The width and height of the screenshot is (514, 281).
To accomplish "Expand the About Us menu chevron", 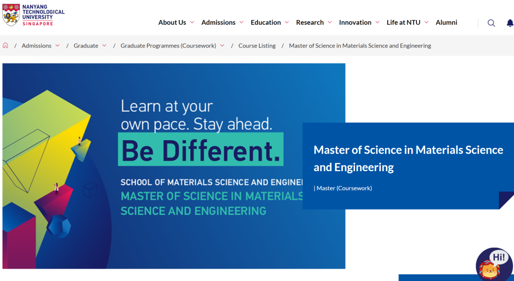I will pyautogui.click(x=192, y=22).
